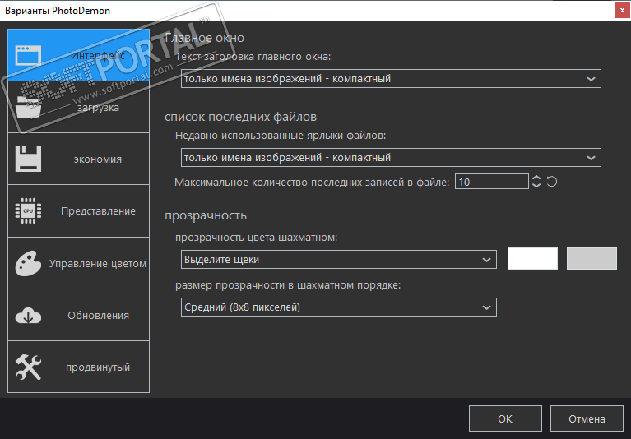Open the Выделите щеки checkerboard color dropdown

[338, 259]
